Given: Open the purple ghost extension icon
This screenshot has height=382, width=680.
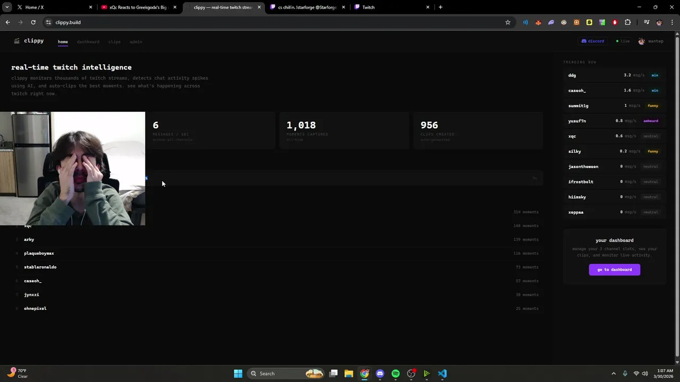Looking at the screenshot, I should pyautogui.click(x=551, y=22).
